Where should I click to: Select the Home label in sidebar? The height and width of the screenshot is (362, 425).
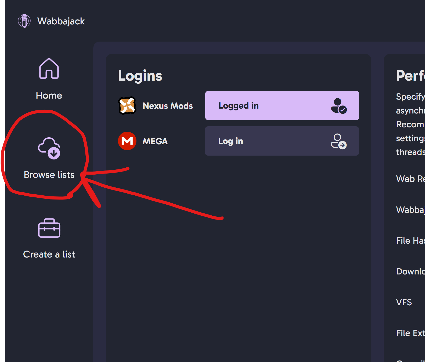pos(49,96)
